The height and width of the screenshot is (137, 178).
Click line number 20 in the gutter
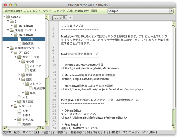tap(54, 100)
